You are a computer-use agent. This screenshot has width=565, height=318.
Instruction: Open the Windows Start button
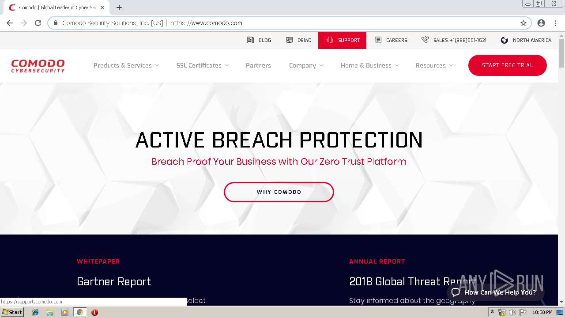[x=12, y=312]
